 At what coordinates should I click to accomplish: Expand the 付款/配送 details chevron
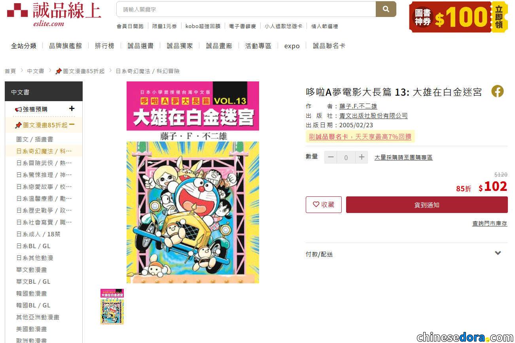pos(498,253)
